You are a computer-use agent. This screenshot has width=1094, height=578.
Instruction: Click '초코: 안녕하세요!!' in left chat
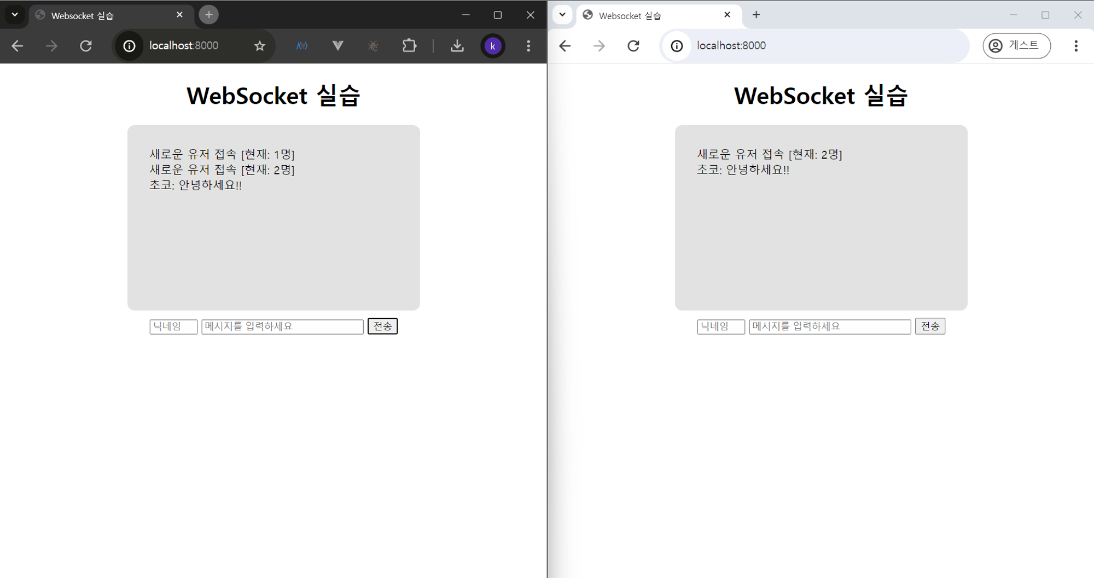(195, 185)
